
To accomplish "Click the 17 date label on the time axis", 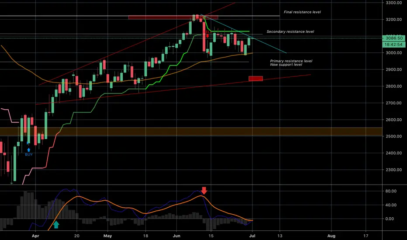I will tap(366, 236).
